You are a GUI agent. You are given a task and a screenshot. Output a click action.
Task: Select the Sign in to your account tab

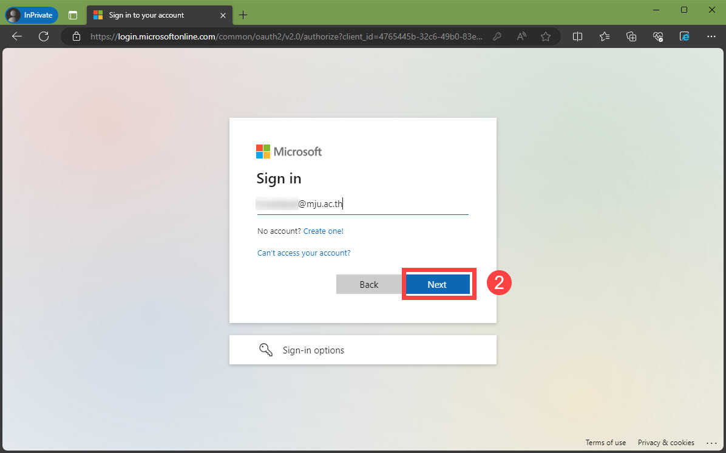point(152,15)
